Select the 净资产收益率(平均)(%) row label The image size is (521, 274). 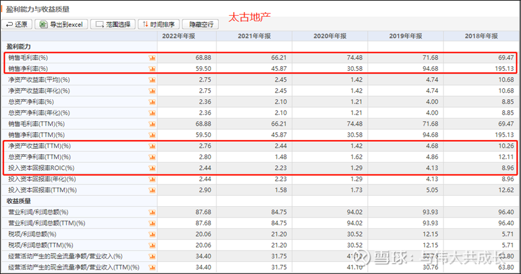pos(39,80)
